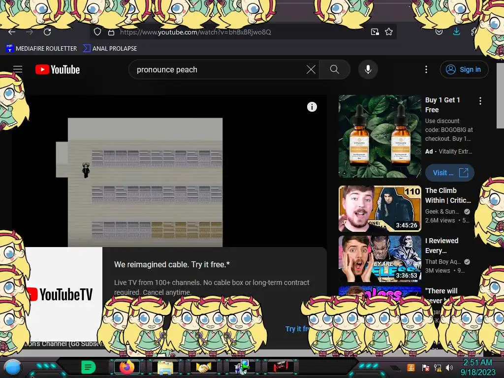This screenshot has width=504, height=378.
Task: Switch to Firefox in the taskbar
Action: [x=127, y=367]
